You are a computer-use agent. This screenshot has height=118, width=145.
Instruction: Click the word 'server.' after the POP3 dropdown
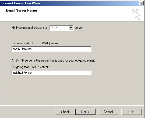tap(79, 28)
